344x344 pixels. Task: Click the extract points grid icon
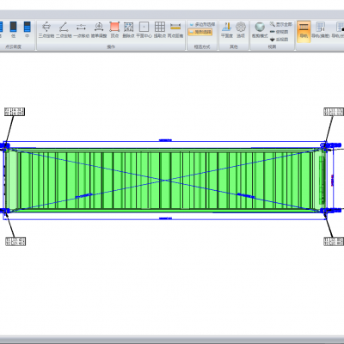pyautogui.click(x=160, y=30)
